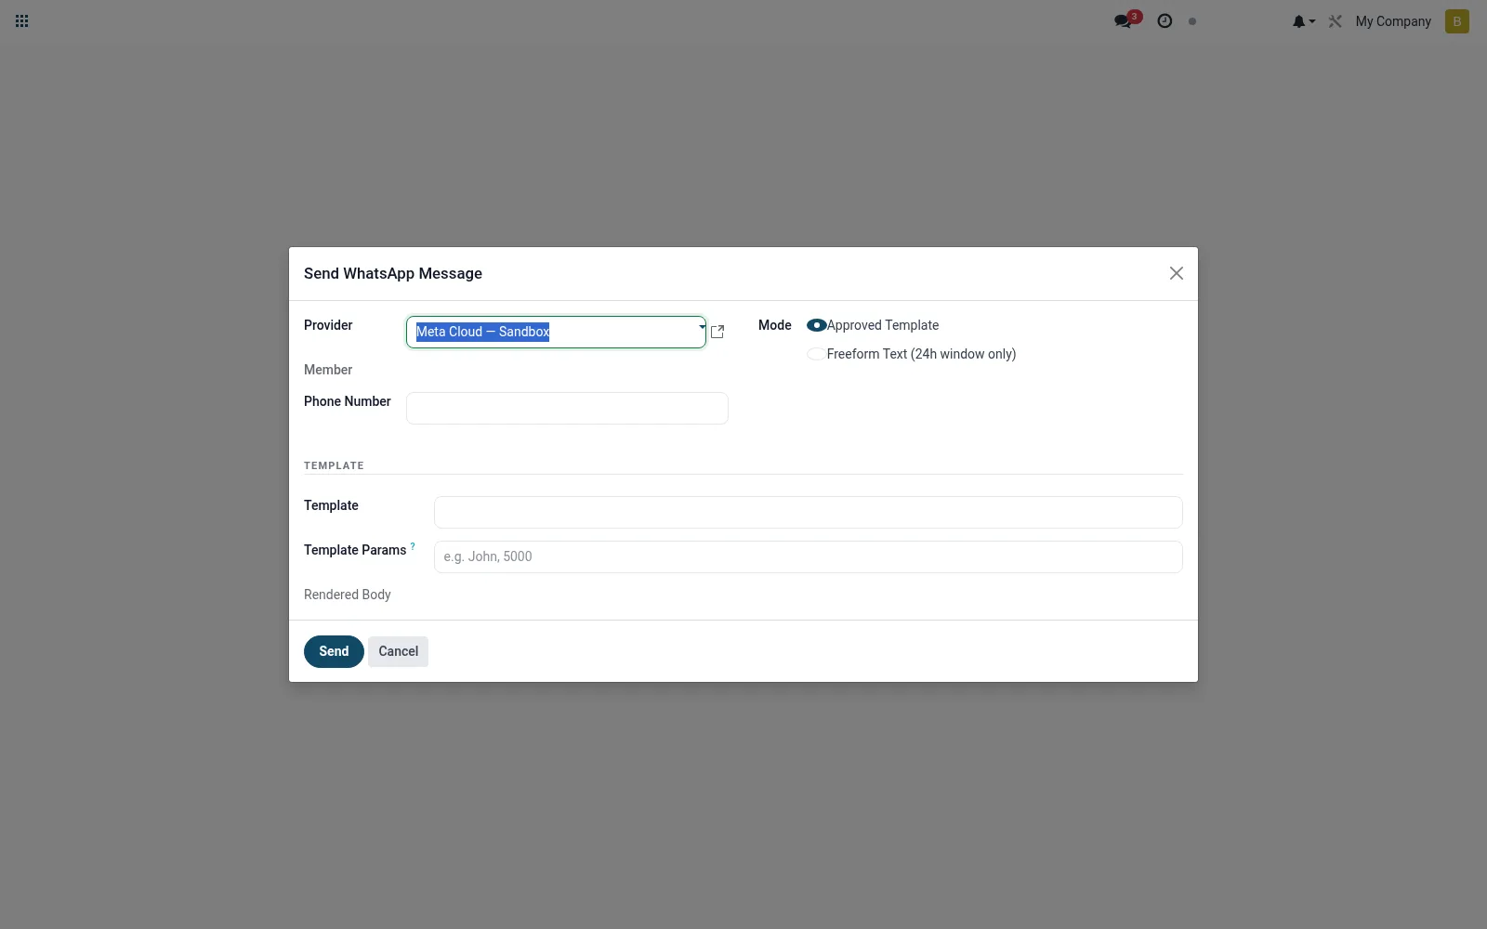Click the grey status dot indicator
Image resolution: width=1487 pixels, height=929 pixels.
click(x=1192, y=21)
